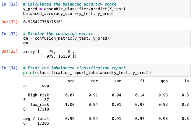193x128 pixels.
Task: Click the 'f1' column header
Action: [142, 81]
